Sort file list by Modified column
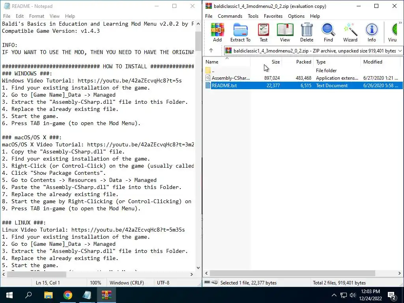This screenshot has height=303, width=404. 381,62
